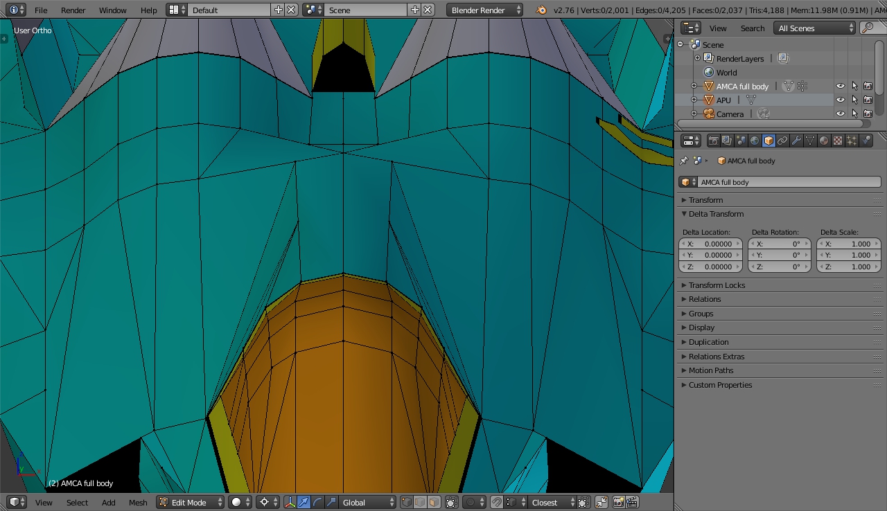Open the Render menu
This screenshot has width=887, height=511.
pos(73,10)
